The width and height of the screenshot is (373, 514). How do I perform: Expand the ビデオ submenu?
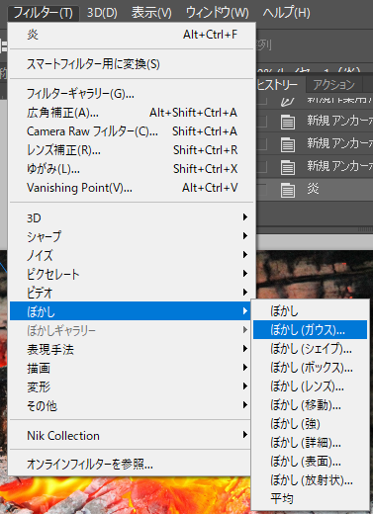pyautogui.click(x=132, y=293)
